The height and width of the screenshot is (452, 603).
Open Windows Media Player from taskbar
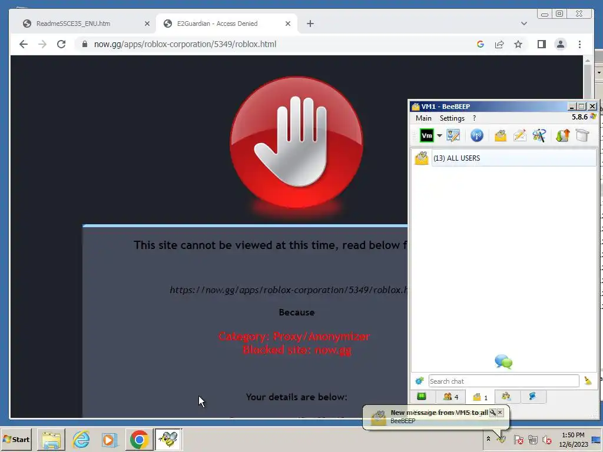109,439
